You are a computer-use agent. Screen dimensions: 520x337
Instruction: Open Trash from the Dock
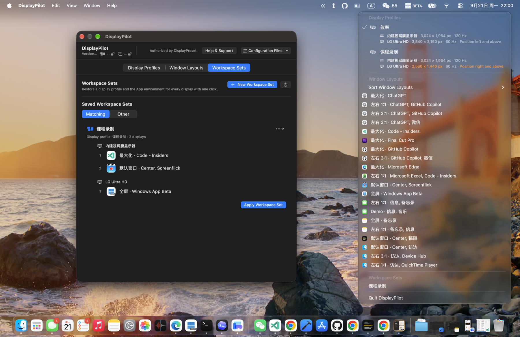click(499, 326)
